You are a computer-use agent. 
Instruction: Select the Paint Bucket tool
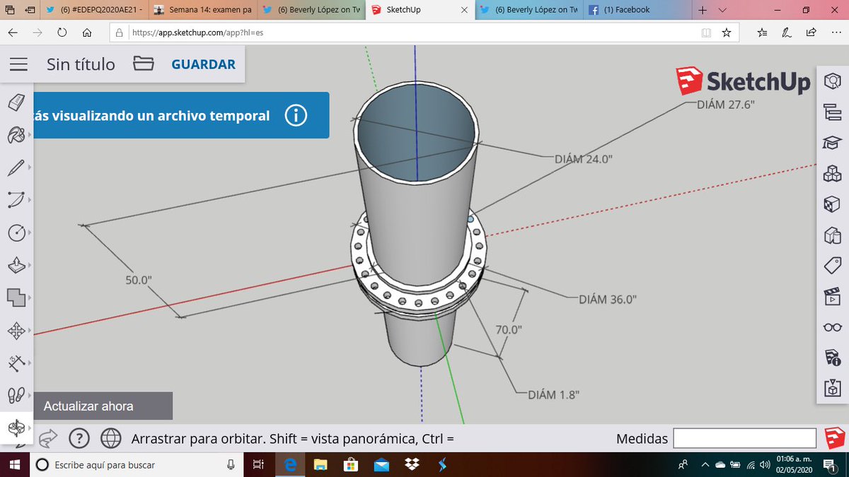16,136
